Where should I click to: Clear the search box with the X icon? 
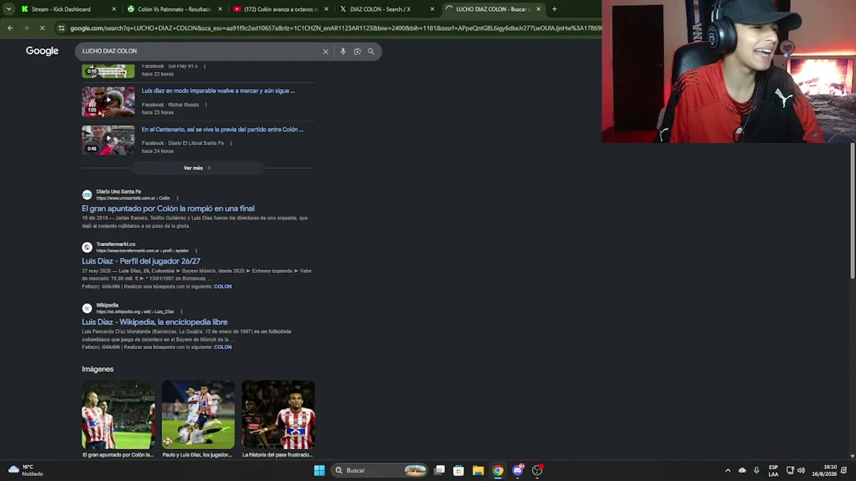326,51
